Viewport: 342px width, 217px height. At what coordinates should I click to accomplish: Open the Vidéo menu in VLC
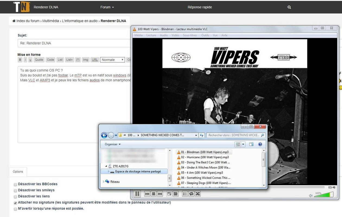[175, 35]
